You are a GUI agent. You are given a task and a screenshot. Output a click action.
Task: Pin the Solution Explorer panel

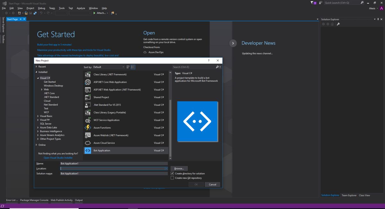(x=378, y=19)
